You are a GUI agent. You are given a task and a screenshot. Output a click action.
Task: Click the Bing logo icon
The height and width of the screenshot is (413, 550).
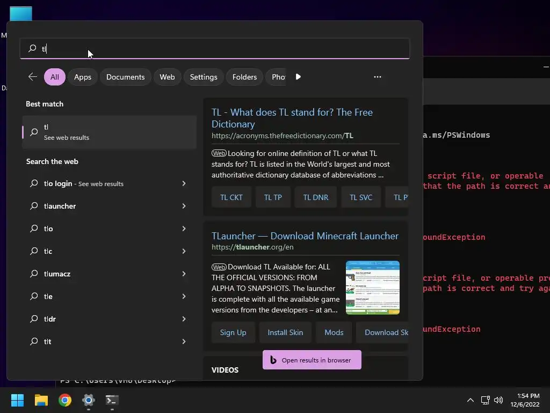click(x=273, y=360)
